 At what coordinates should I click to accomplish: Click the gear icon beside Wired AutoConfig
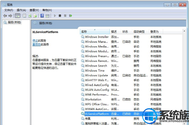tap(83, 85)
